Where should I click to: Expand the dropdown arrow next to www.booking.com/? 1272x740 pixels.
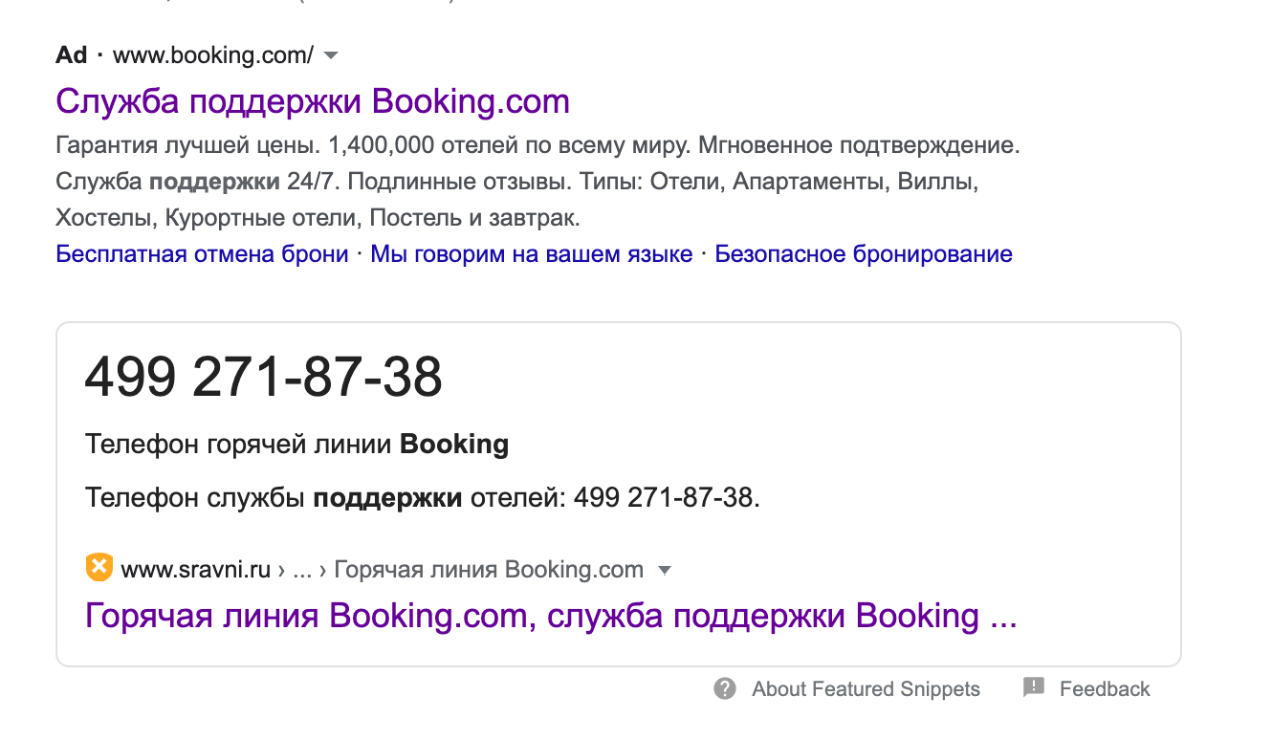(x=331, y=55)
